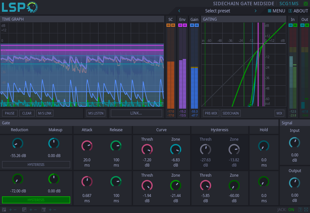
Task: Enable MS LISTEN monitoring
Action: [x=96, y=113]
